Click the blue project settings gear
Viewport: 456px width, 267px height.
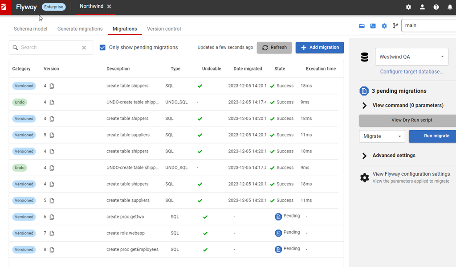(x=384, y=26)
